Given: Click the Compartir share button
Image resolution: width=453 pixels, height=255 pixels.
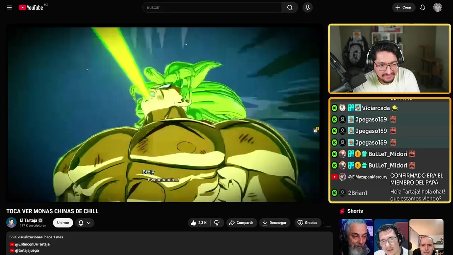Looking at the screenshot, I should coord(241,223).
